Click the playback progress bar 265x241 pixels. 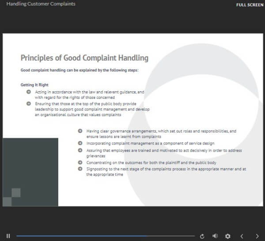point(105,236)
